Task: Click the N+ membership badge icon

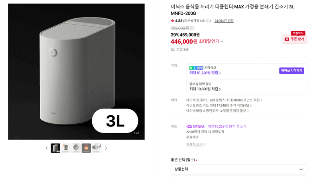Action: tap(196, 68)
